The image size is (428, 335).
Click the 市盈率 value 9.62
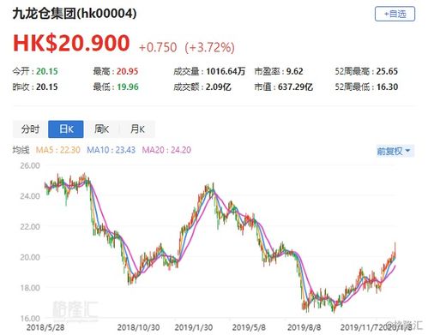pyautogui.click(x=295, y=71)
